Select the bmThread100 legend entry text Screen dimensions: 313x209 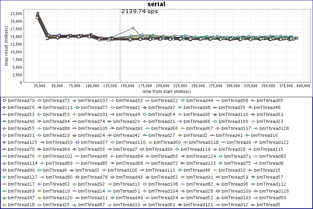click(x=235, y=122)
